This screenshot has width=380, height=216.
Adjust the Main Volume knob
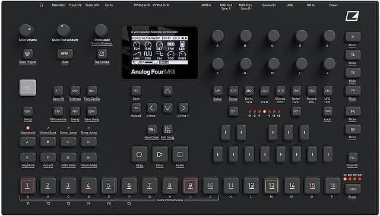[26, 30]
